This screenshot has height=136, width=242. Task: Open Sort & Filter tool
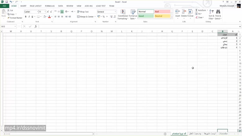[211, 15]
